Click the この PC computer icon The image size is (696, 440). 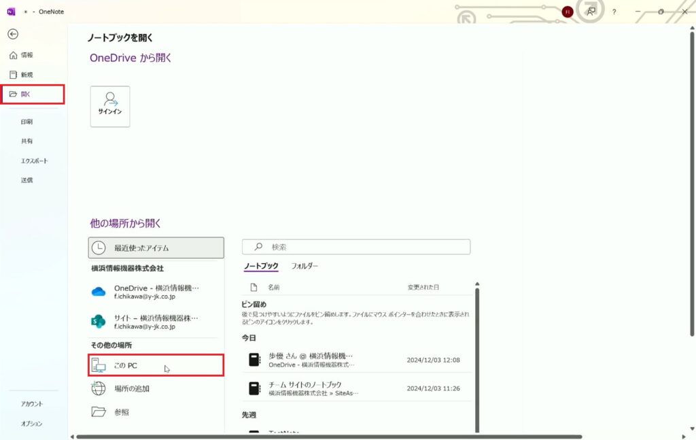tap(99, 365)
